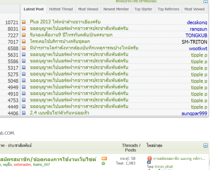
Task: Click the go-to-last-post arrow icon
Action: (x=149, y=162)
